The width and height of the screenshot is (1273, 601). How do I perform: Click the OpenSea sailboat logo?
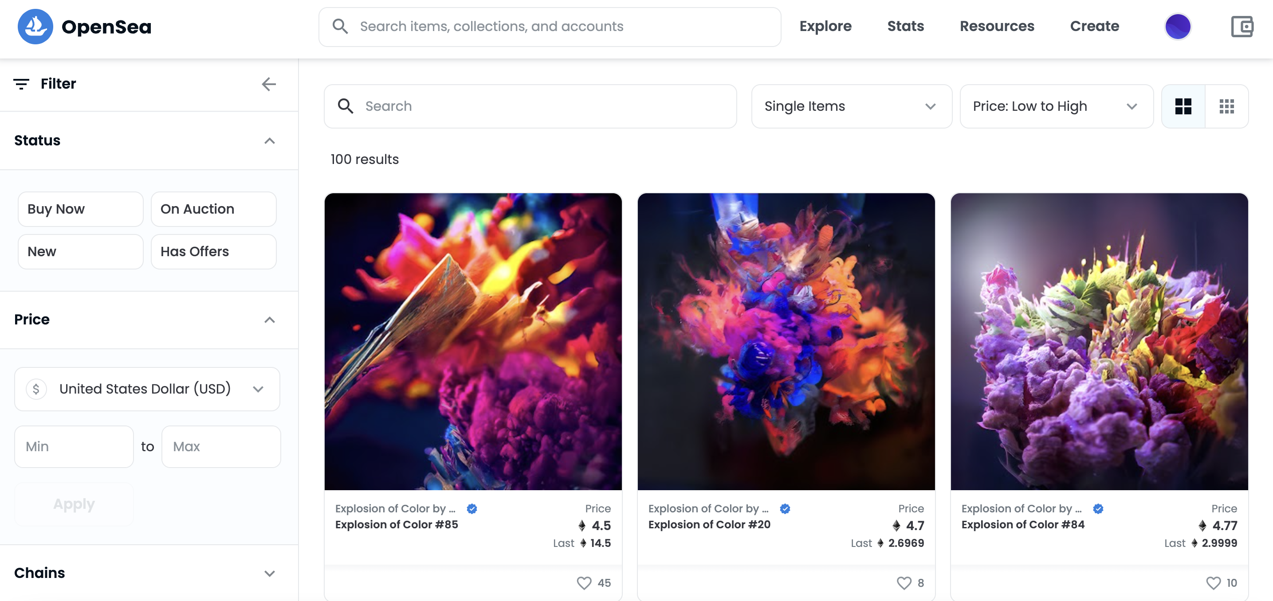tap(35, 27)
